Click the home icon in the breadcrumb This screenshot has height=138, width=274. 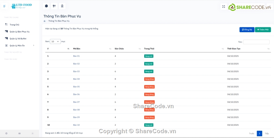click(x=45, y=21)
